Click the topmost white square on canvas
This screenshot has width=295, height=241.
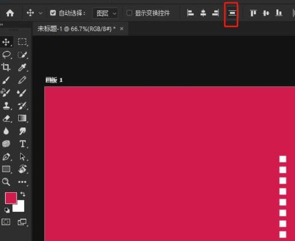[x=283, y=159]
